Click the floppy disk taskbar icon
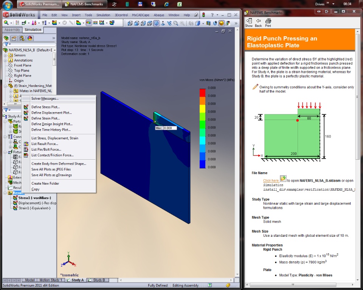The width and height of the screenshot is (363, 290). pos(140,4)
